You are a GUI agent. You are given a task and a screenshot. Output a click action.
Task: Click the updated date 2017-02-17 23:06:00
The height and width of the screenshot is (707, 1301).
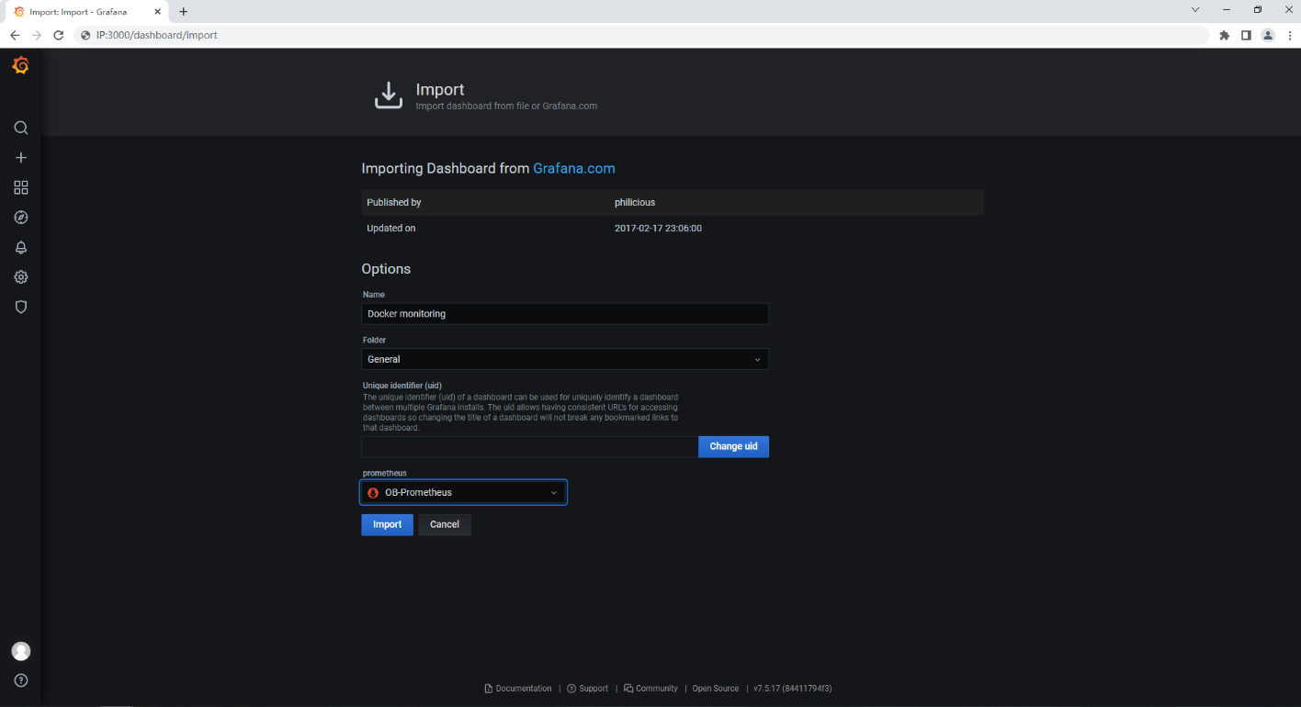coord(658,228)
